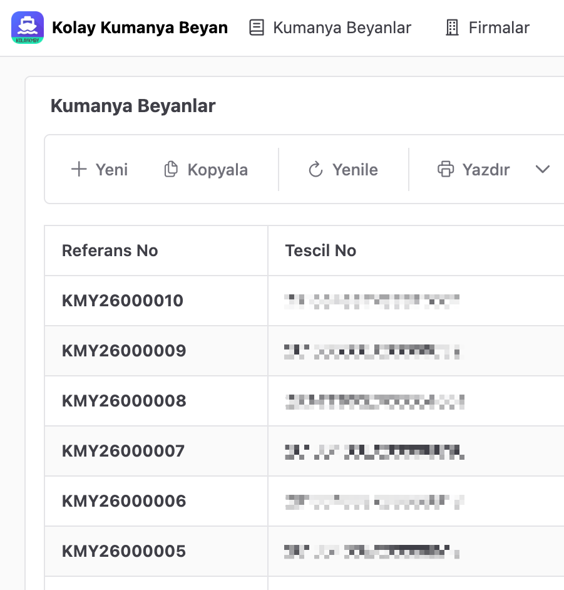
Task: Choose the KMY26000006 entry
Action: [x=124, y=501]
